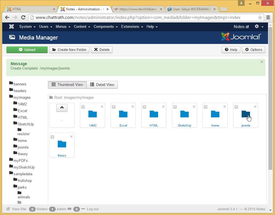Switch to the HTML browser tab
The image size is (275, 215).
[x=31, y=9]
